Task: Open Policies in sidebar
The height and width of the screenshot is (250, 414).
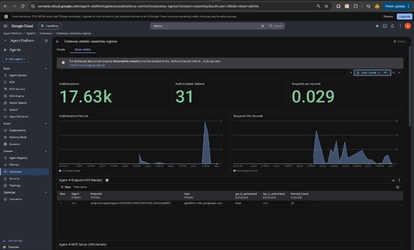Action: click(14, 164)
